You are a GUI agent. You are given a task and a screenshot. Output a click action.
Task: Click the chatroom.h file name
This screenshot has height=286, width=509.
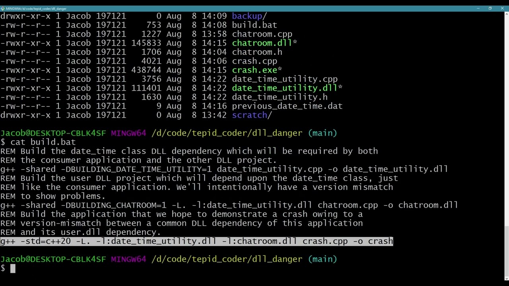pyautogui.click(x=257, y=52)
